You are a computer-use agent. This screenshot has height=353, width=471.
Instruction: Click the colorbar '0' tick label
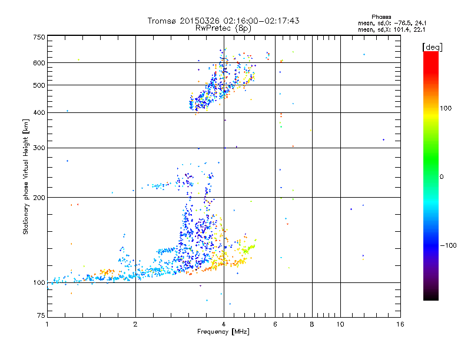click(x=441, y=177)
